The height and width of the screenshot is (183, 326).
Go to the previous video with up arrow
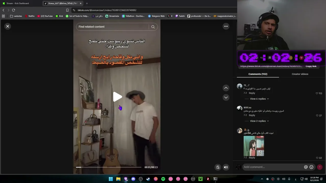tap(226, 88)
